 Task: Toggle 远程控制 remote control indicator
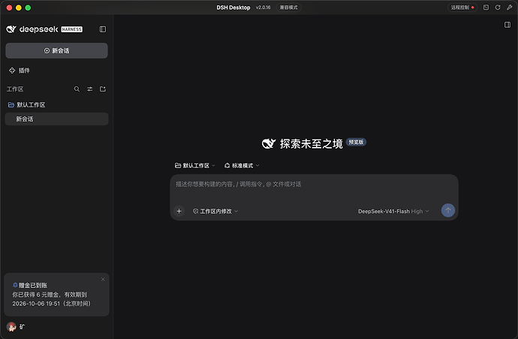tap(462, 7)
